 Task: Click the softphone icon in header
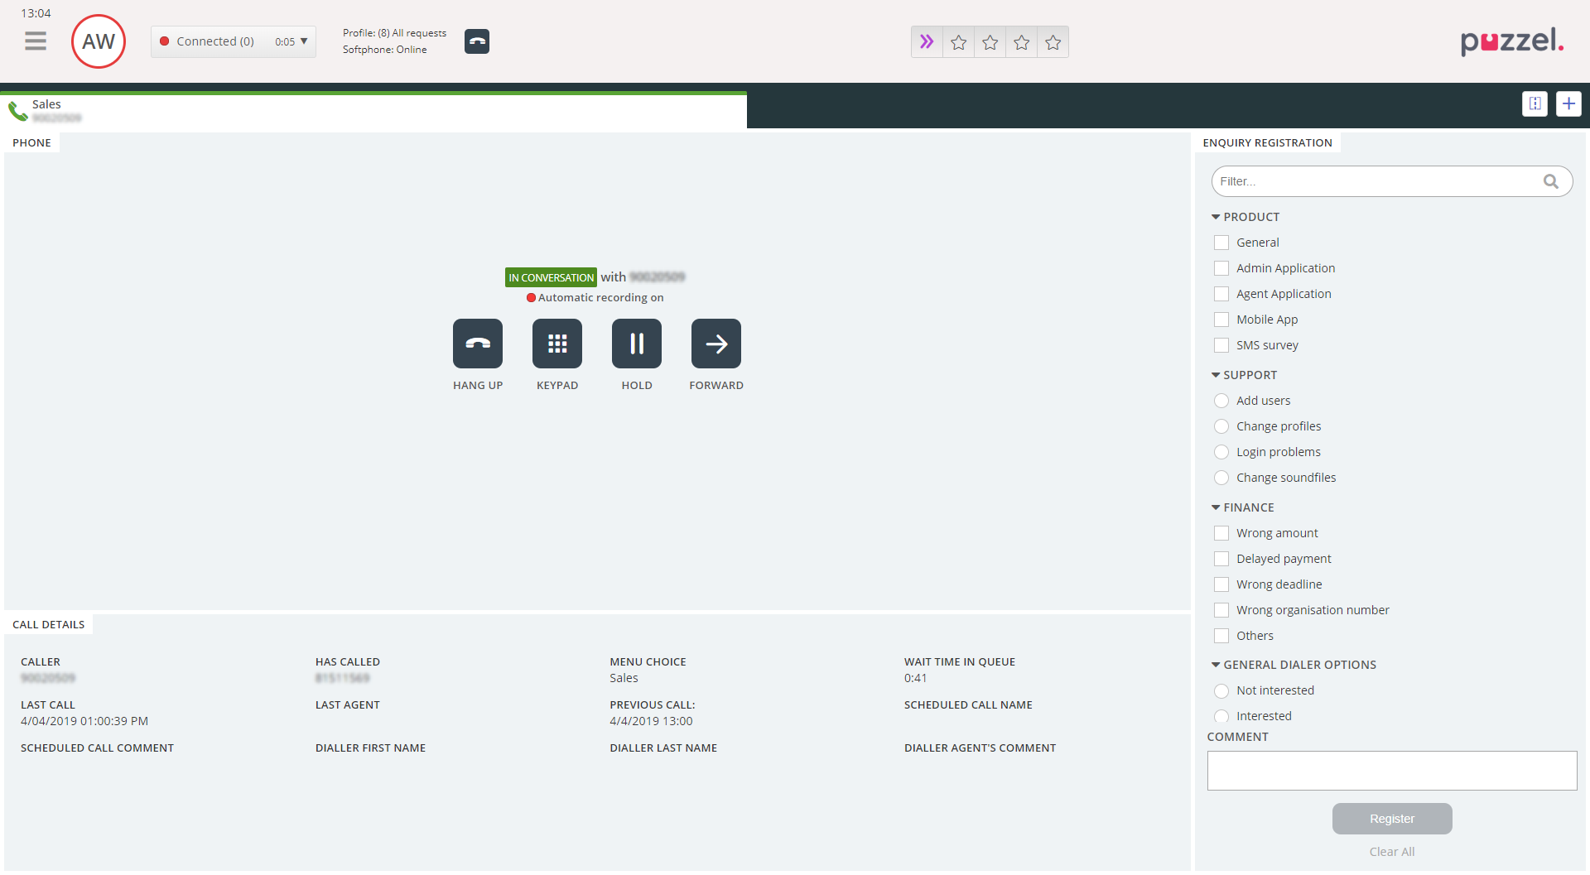coord(477,41)
